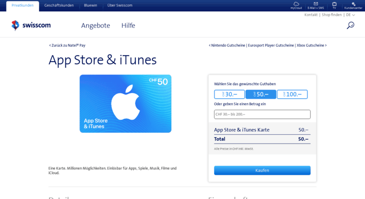Click the Swisscom logo
This screenshot has width=365, height=199.
click(31, 25)
